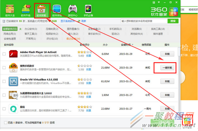
Task: Select 办公软件(3) category
Action: [31, 29]
